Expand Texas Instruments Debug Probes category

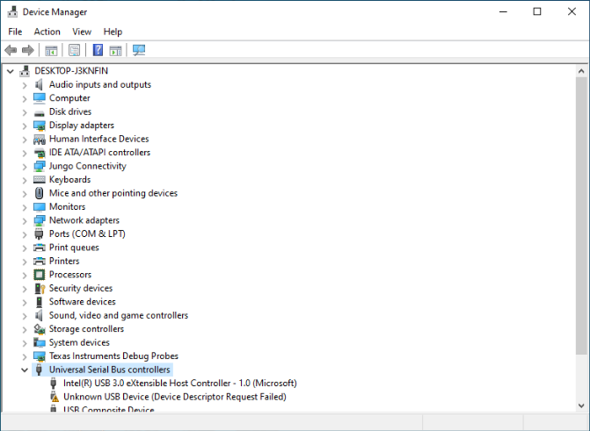point(25,356)
